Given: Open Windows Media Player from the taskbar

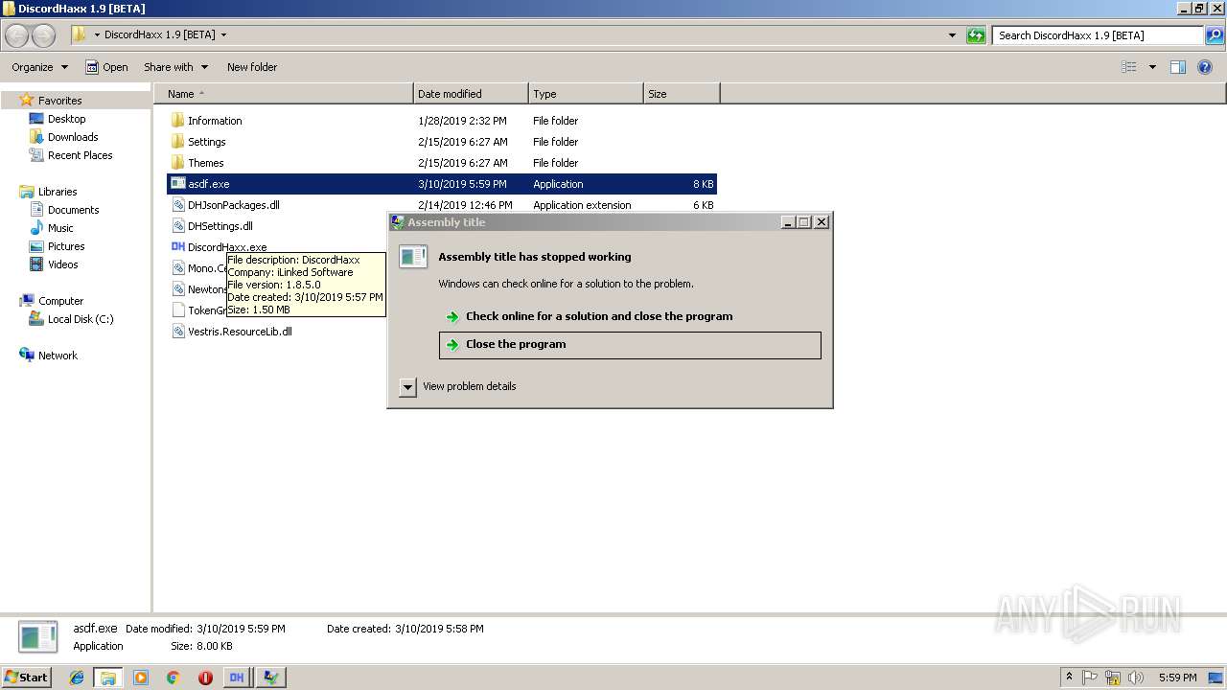Looking at the screenshot, I should (x=141, y=678).
